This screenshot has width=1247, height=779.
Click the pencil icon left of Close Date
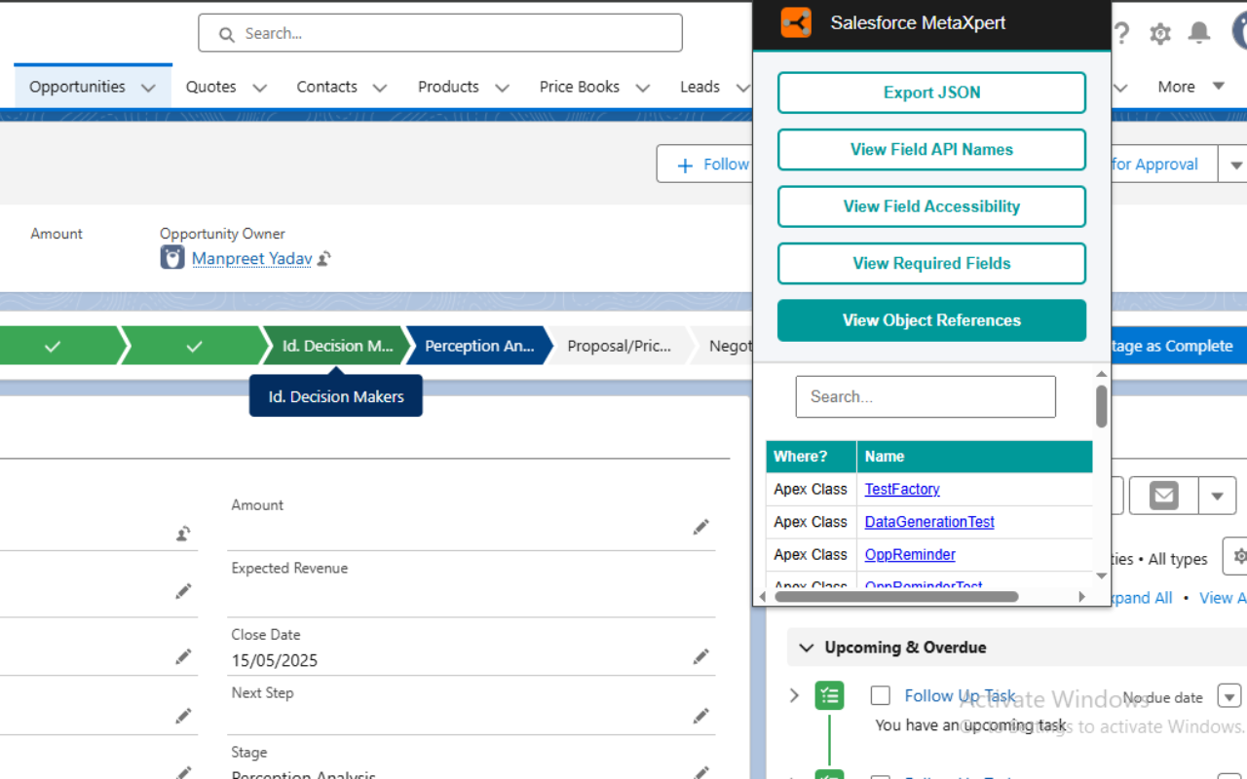(x=183, y=656)
